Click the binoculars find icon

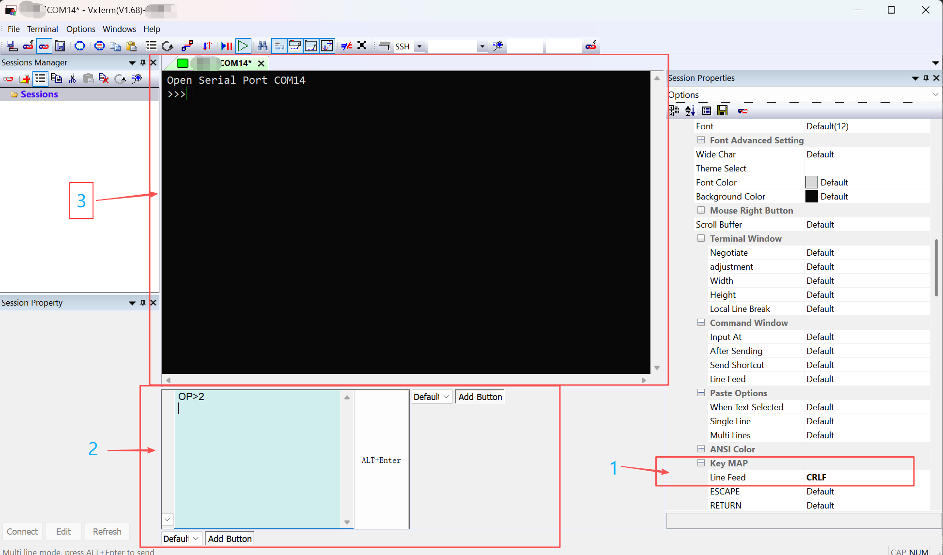[263, 46]
